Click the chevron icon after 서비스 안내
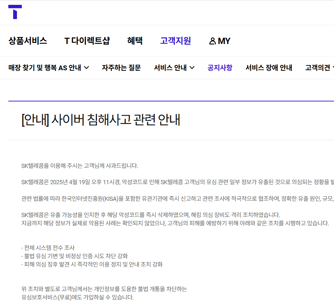The image size is (334, 304). pyautogui.click(x=192, y=68)
